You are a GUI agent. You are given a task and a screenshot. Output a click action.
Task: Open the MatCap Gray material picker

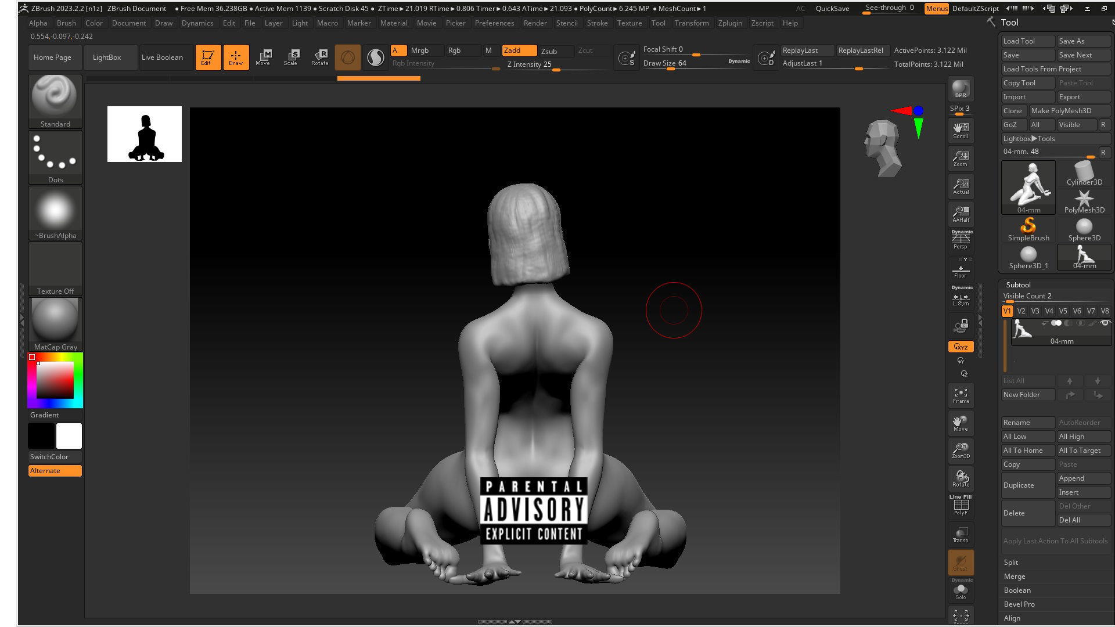[55, 325]
